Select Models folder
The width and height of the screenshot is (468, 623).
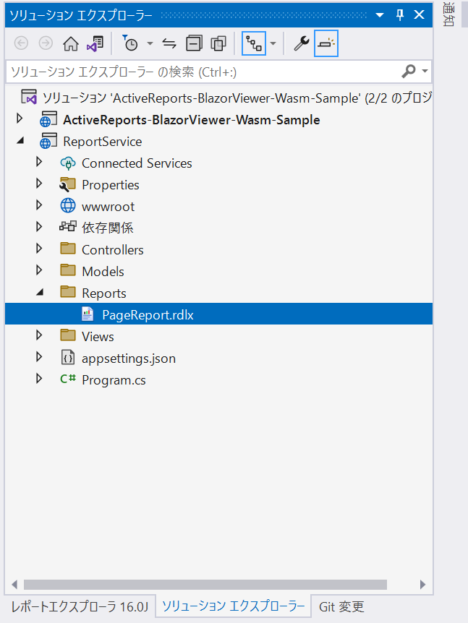pos(103,271)
